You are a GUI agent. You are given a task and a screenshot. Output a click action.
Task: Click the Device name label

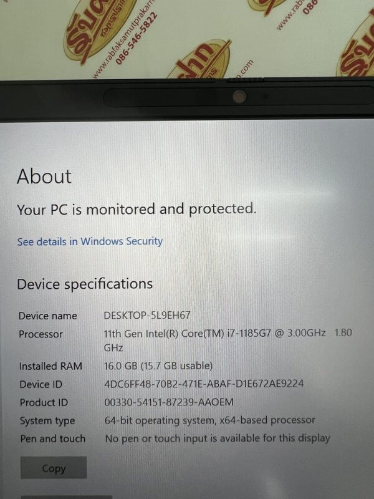pyautogui.click(x=48, y=316)
